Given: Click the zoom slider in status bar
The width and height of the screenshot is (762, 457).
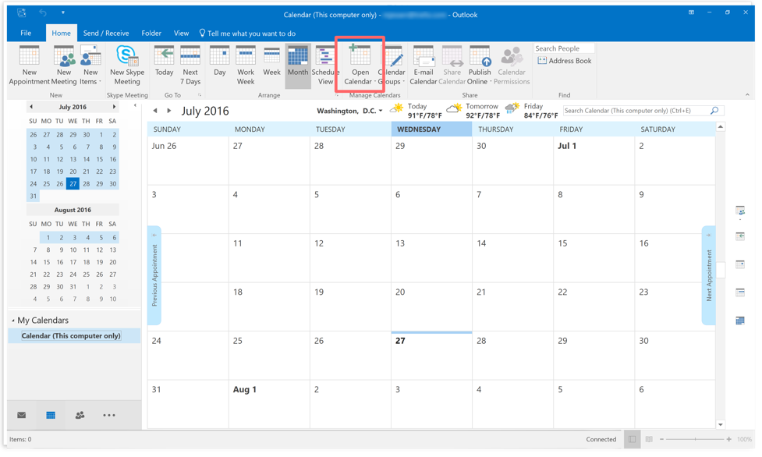Looking at the screenshot, I should pos(695,440).
